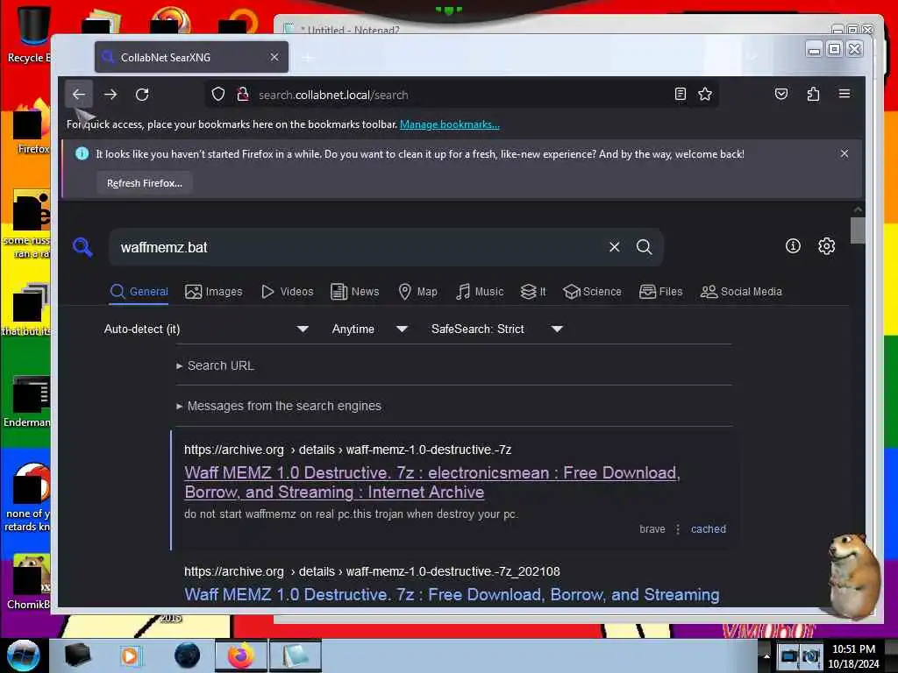Viewport: 898px width, 673px height.
Task: Switch to the Social Media tab
Action: pyautogui.click(x=741, y=291)
